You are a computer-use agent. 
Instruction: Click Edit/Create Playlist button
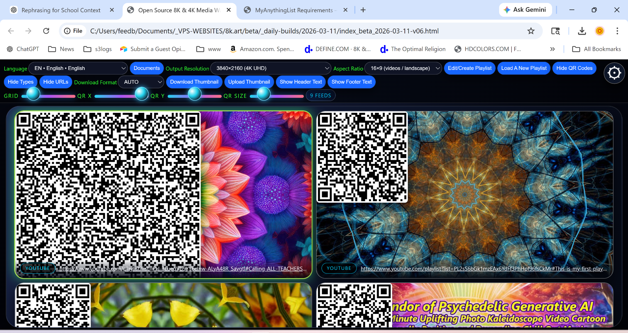coord(469,68)
